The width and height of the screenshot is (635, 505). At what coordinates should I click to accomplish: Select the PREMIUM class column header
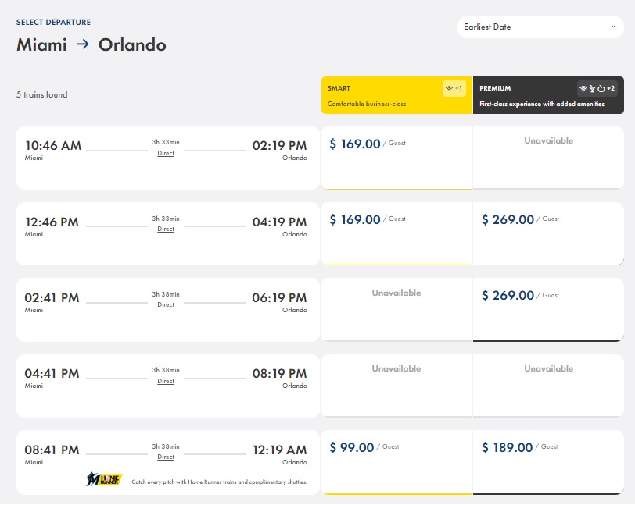[x=548, y=95]
